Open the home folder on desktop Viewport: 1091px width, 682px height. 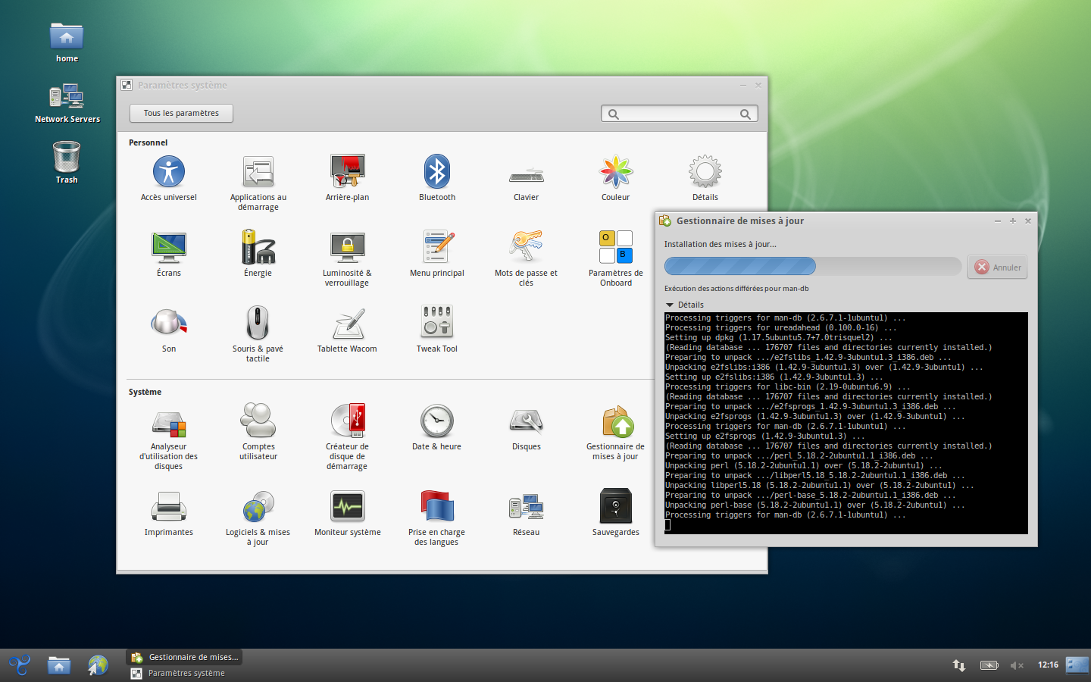(x=67, y=42)
